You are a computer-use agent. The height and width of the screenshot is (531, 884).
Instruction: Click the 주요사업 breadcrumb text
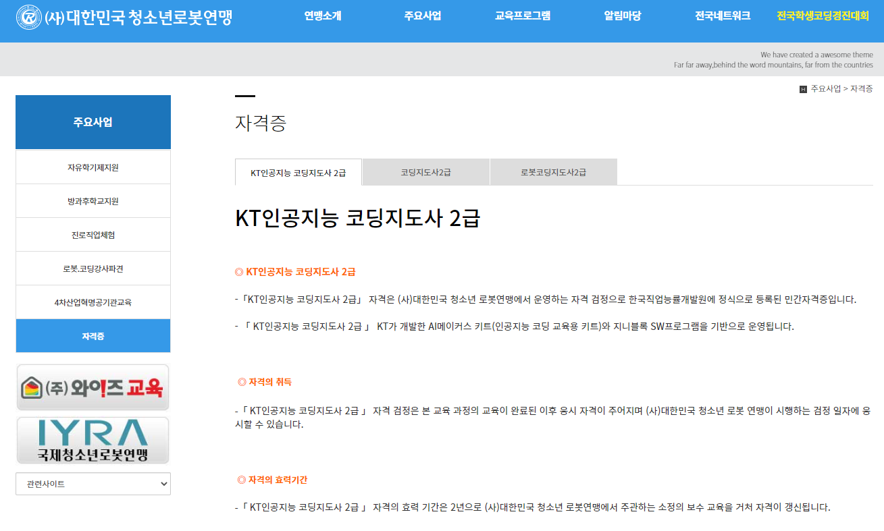tap(825, 89)
